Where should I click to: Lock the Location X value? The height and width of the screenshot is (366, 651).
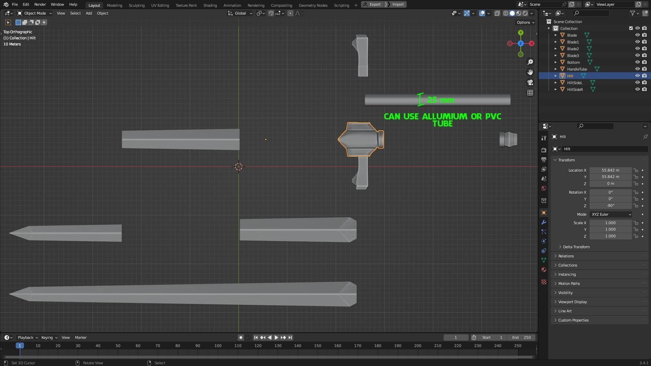coord(636,170)
